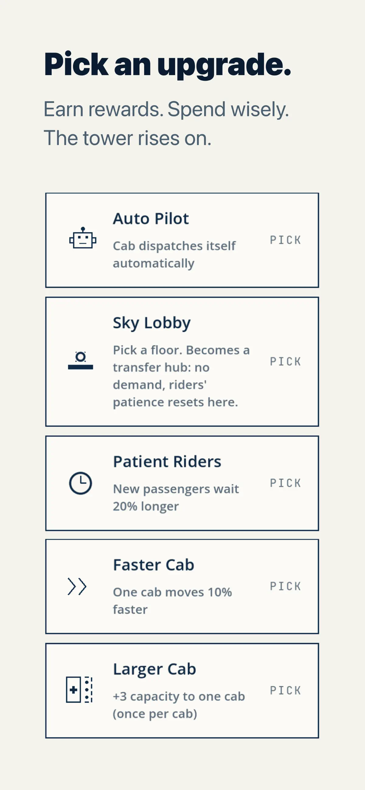This screenshot has height=790, width=365.
Task: Click the 'Pick an upgrade.' heading
Action: tap(167, 65)
